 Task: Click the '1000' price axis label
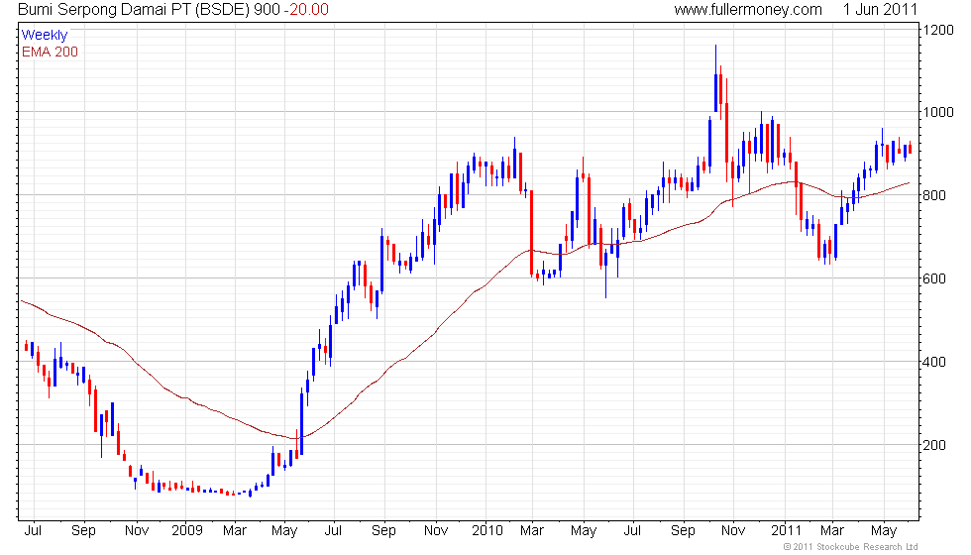(x=939, y=112)
